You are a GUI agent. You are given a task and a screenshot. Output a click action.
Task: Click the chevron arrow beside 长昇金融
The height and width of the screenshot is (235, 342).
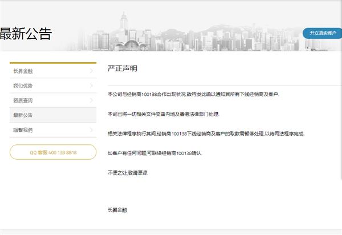[92, 71]
